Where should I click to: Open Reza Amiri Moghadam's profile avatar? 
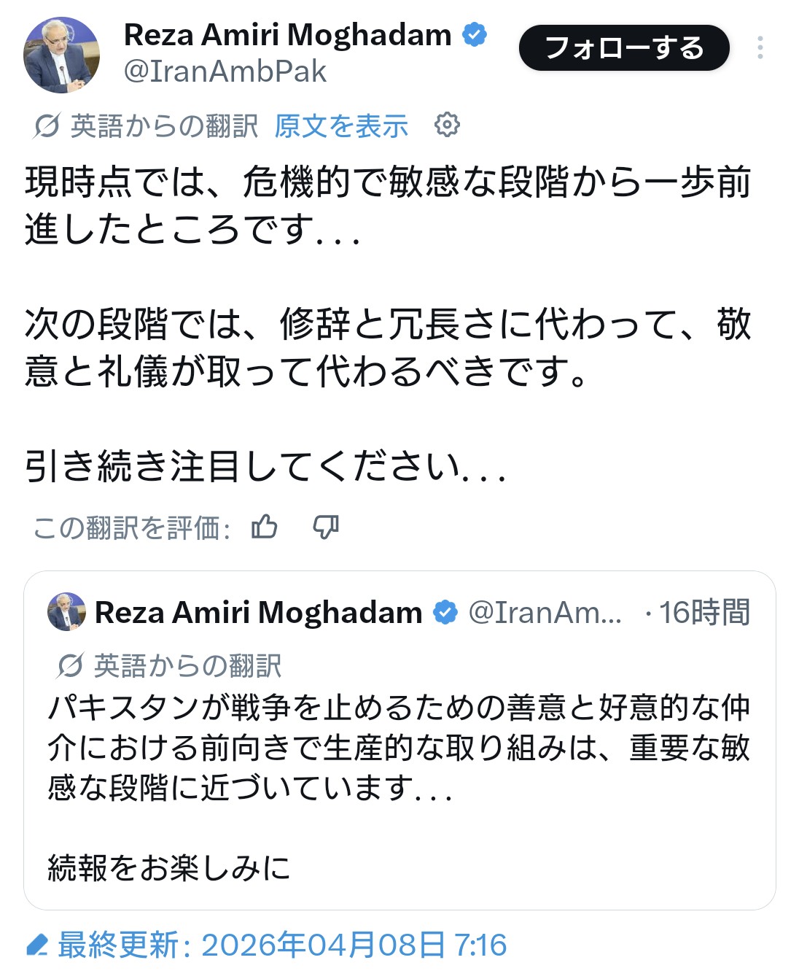(61, 55)
